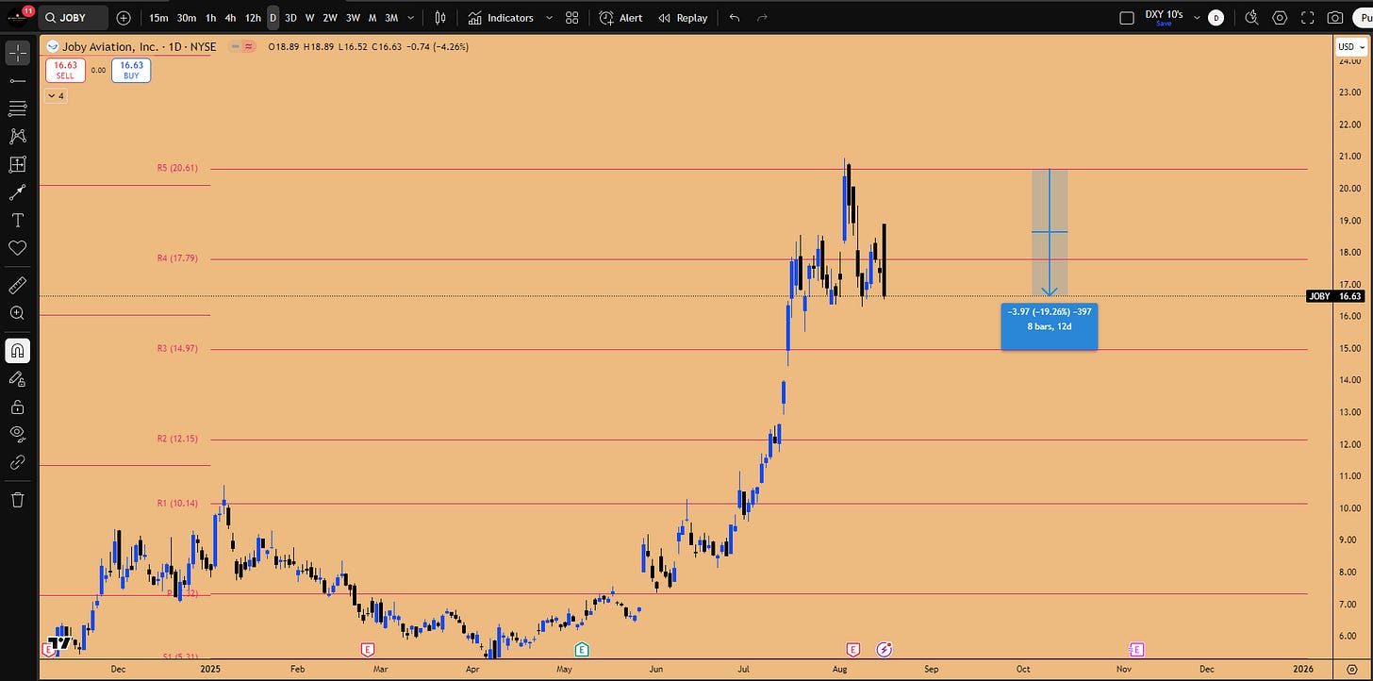Screen dimensions: 1373x681
Task: Toggle Magnet mode on left toolbar
Action: tap(17, 351)
